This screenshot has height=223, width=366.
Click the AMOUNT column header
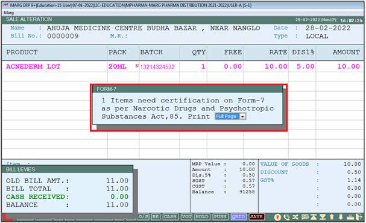[x=346, y=52]
